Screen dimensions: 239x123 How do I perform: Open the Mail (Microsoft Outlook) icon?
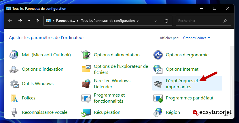(14, 55)
